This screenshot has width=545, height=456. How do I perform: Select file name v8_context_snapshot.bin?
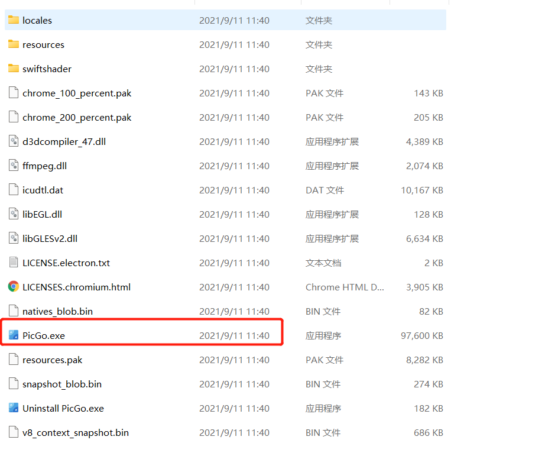(x=76, y=433)
